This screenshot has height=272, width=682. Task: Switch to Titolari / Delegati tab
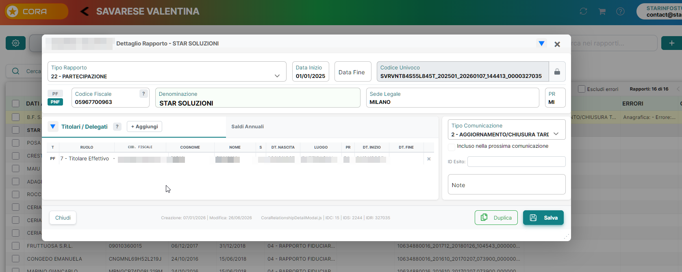tap(85, 127)
